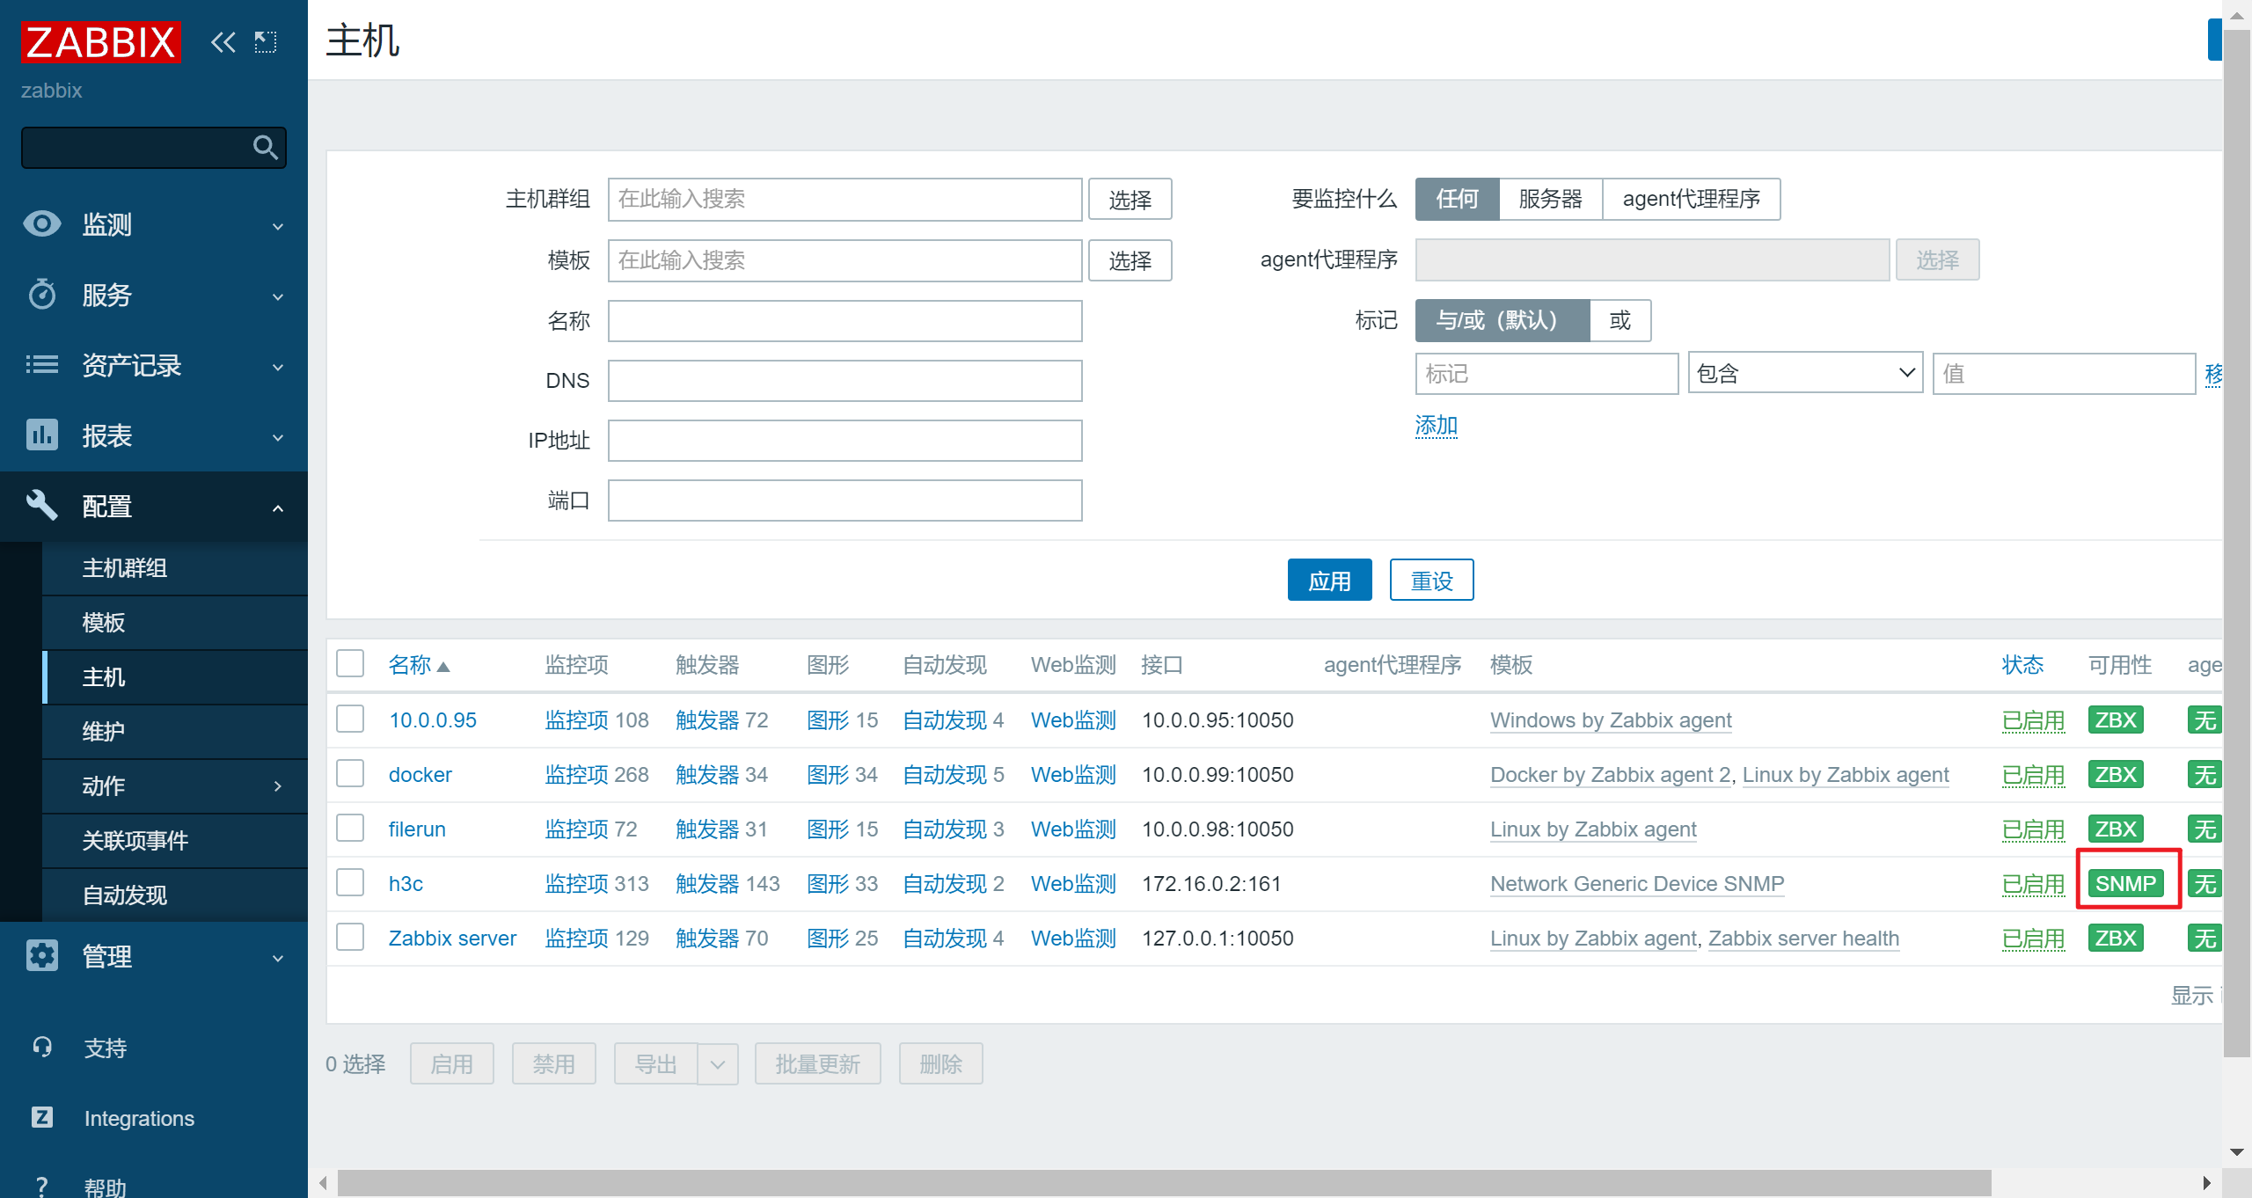
Task: Select 或 tag evaluation option
Action: tap(1620, 320)
